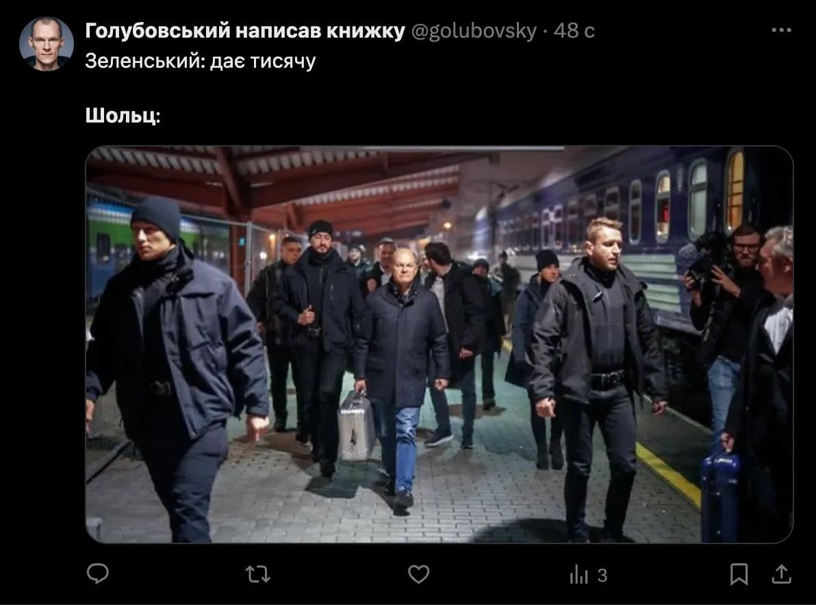Open the three-dot more options menu
The image size is (816, 605).
pos(781,30)
